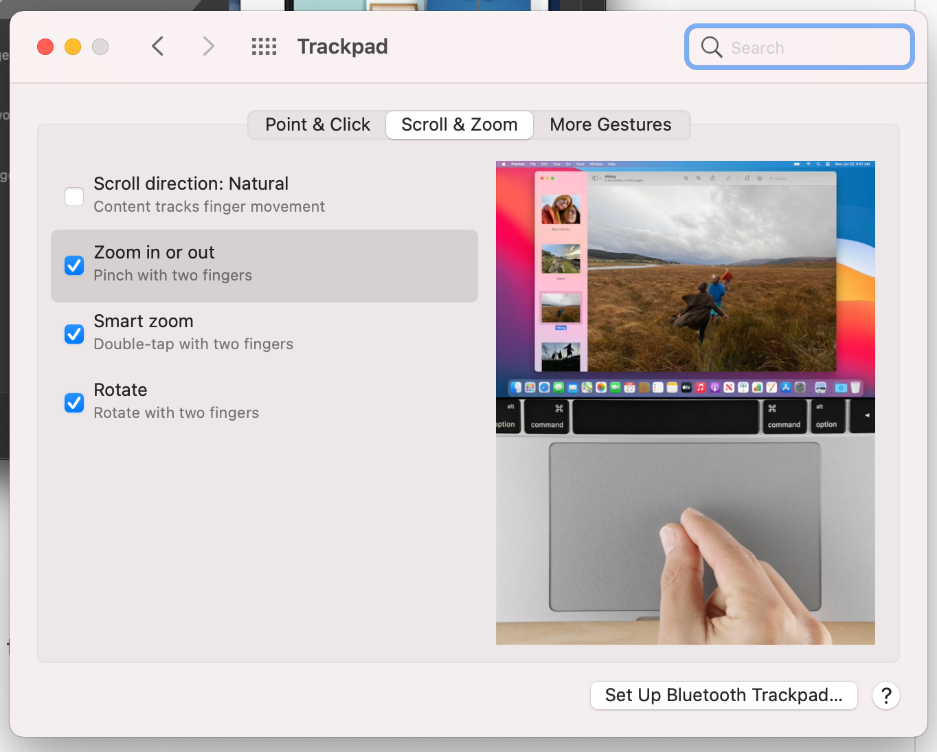Open the More Gestures tab
The image size is (937, 752).
(610, 124)
